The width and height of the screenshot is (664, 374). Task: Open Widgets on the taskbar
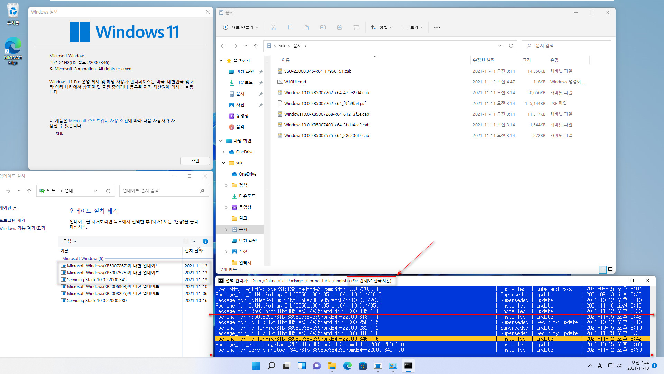[x=302, y=366]
